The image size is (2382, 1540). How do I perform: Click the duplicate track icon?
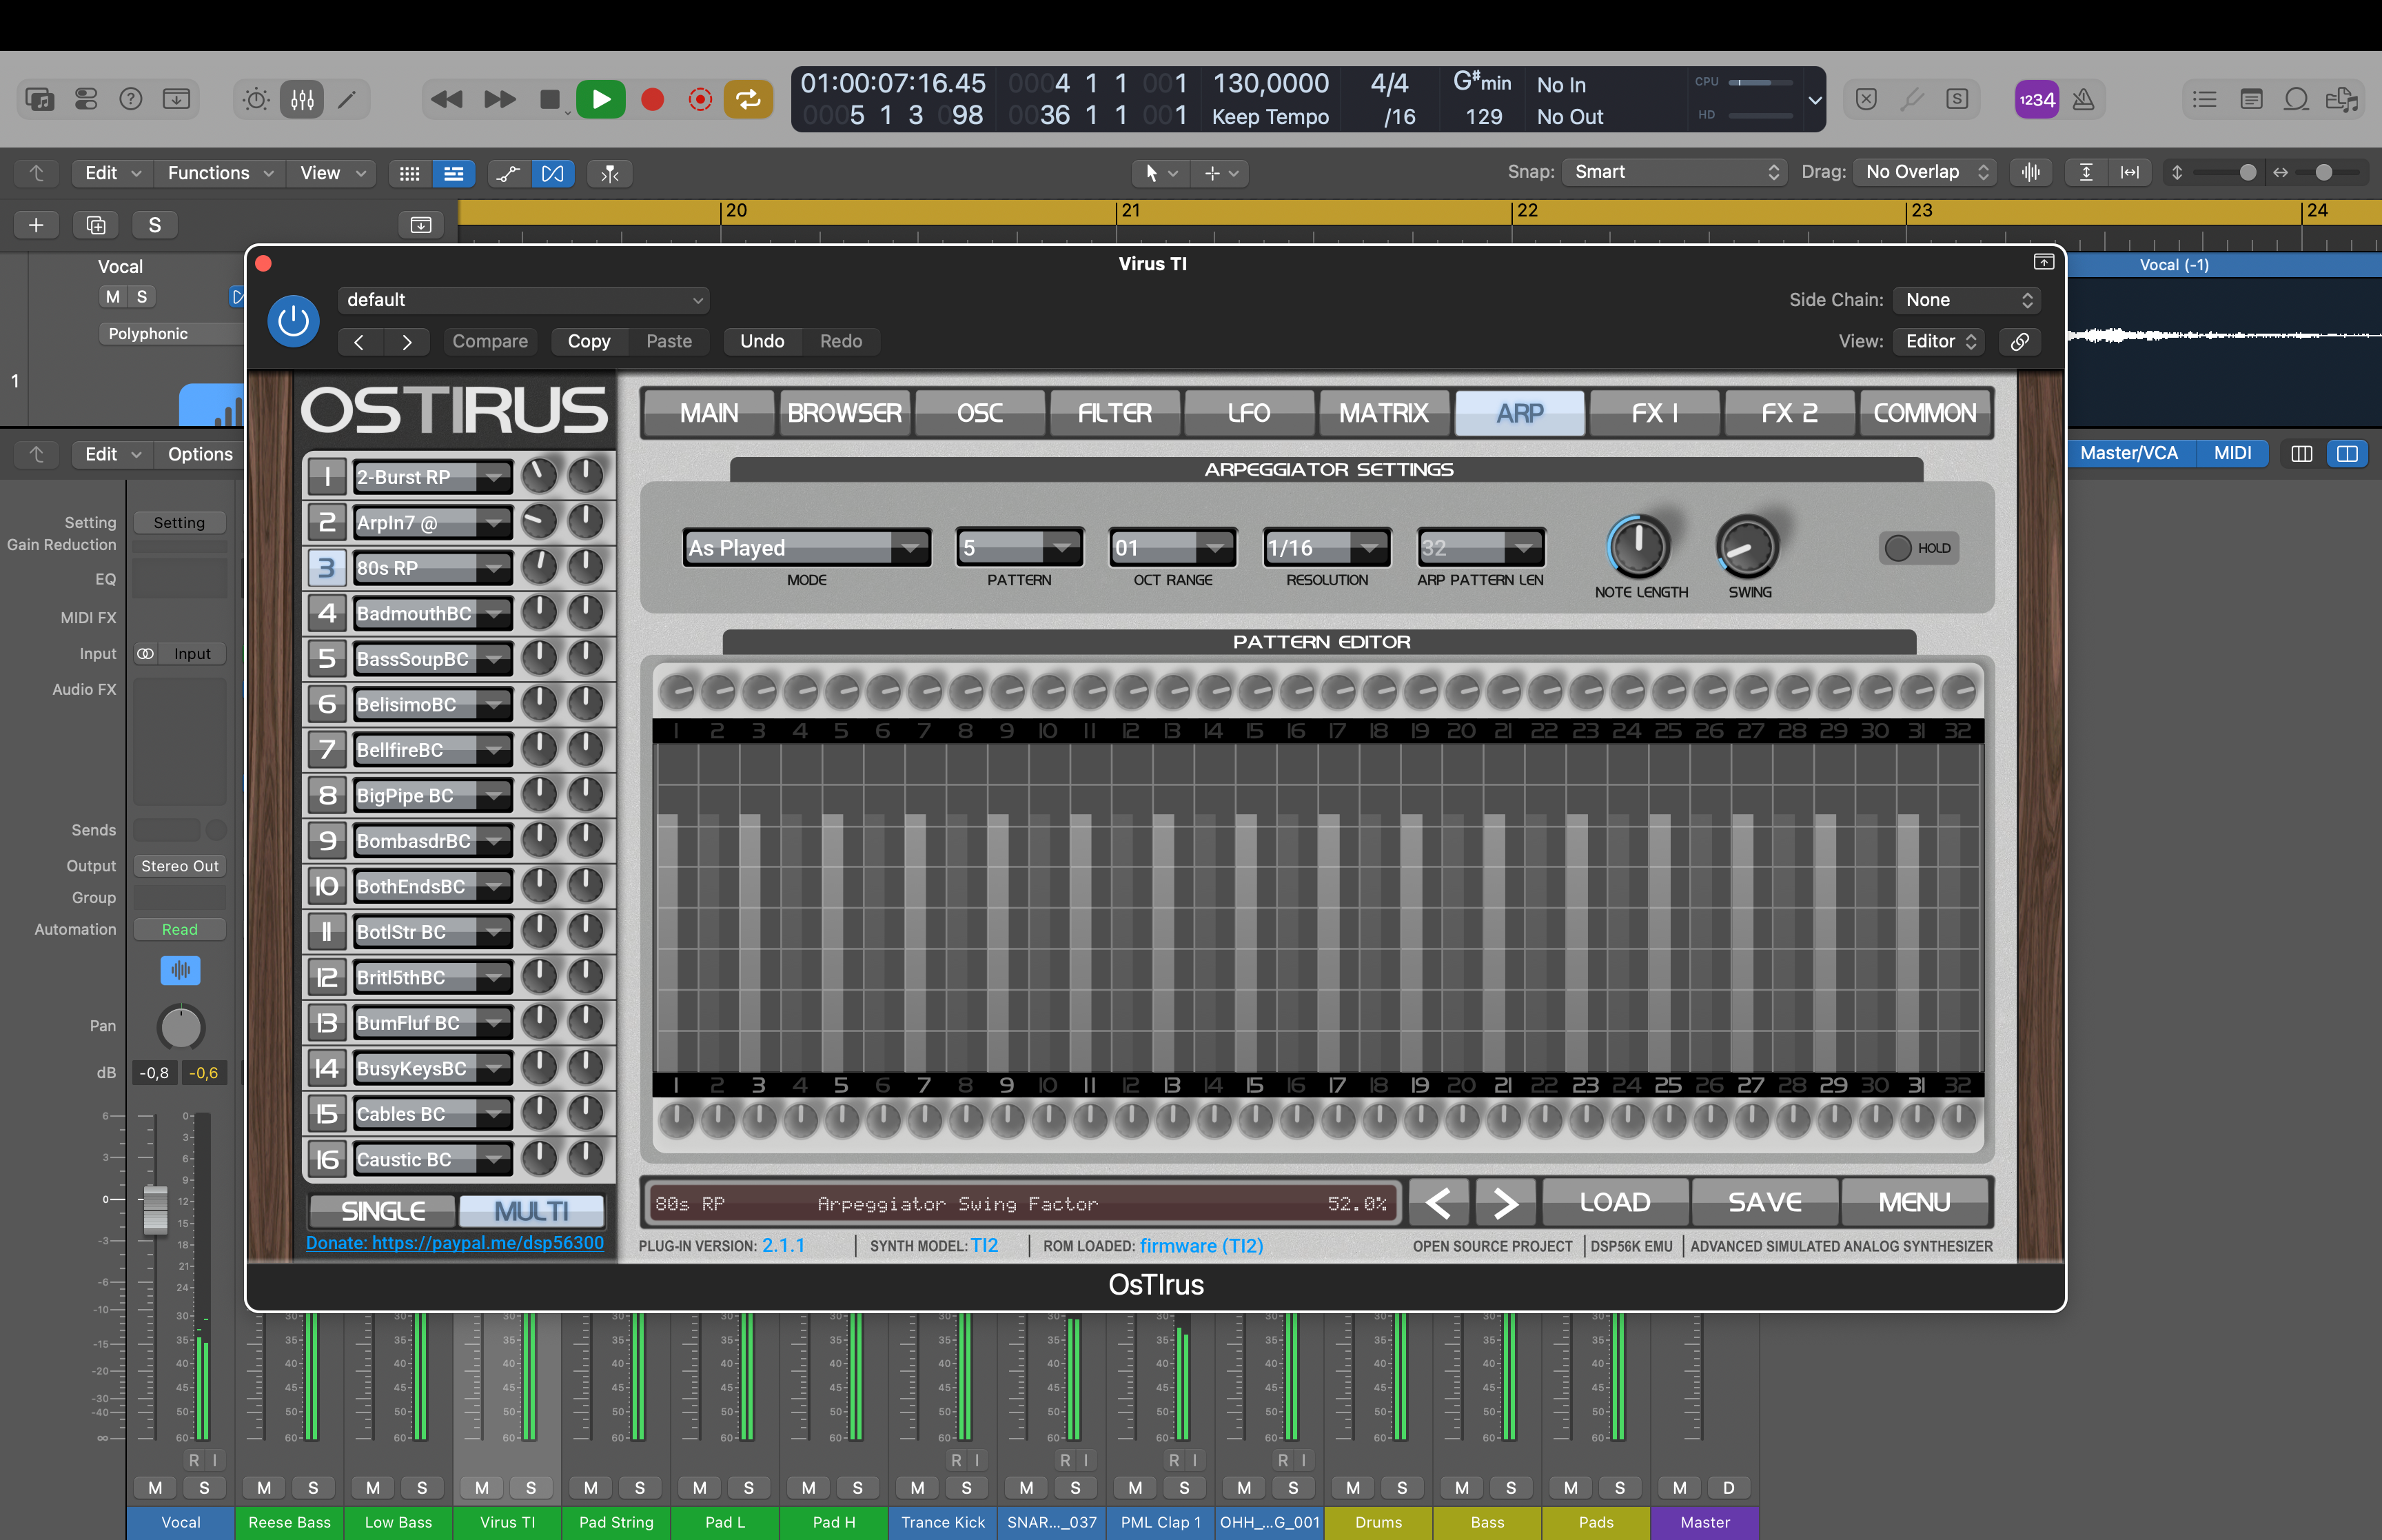[96, 225]
